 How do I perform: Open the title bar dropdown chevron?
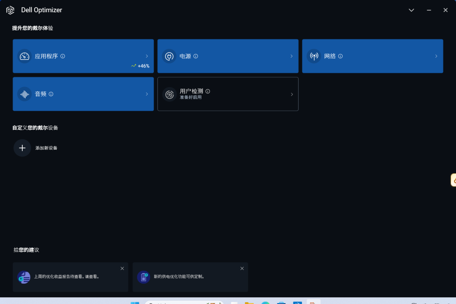point(411,10)
